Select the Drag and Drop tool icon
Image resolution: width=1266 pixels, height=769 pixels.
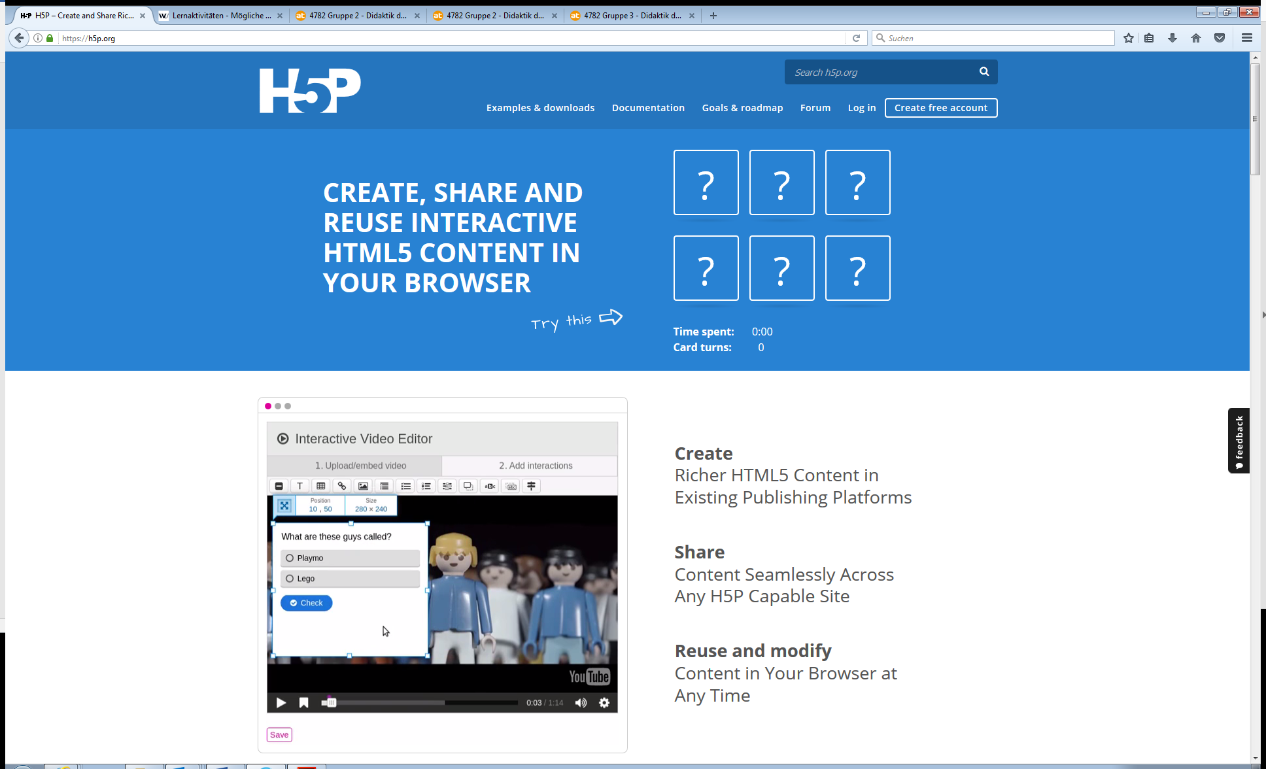pos(468,486)
